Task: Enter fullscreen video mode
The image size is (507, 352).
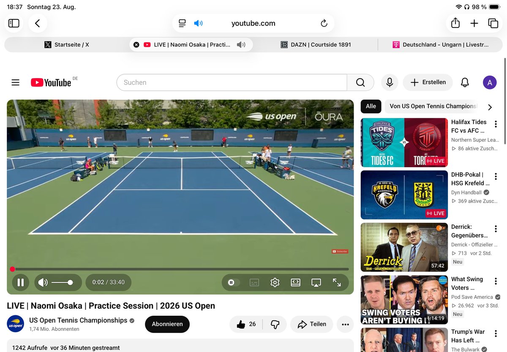Action: 337,282
